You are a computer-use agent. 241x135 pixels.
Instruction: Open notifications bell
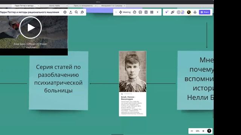coord(195,12)
